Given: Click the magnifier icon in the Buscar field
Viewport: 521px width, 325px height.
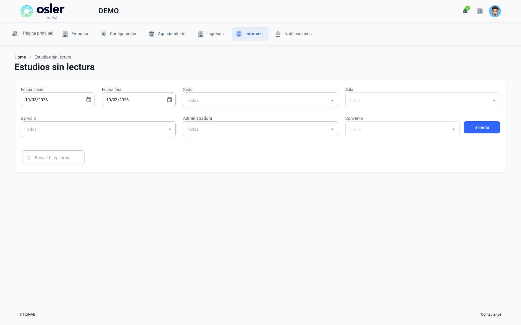Looking at the screenshot, I should tap(28, 158).
